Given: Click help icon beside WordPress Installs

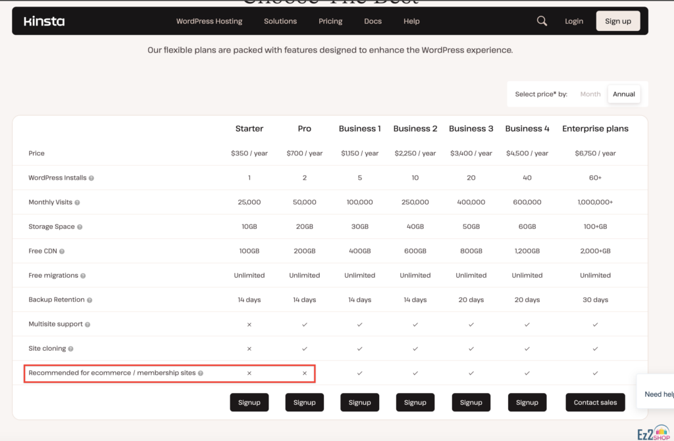Looking at the screenshot, I should 91,178.
